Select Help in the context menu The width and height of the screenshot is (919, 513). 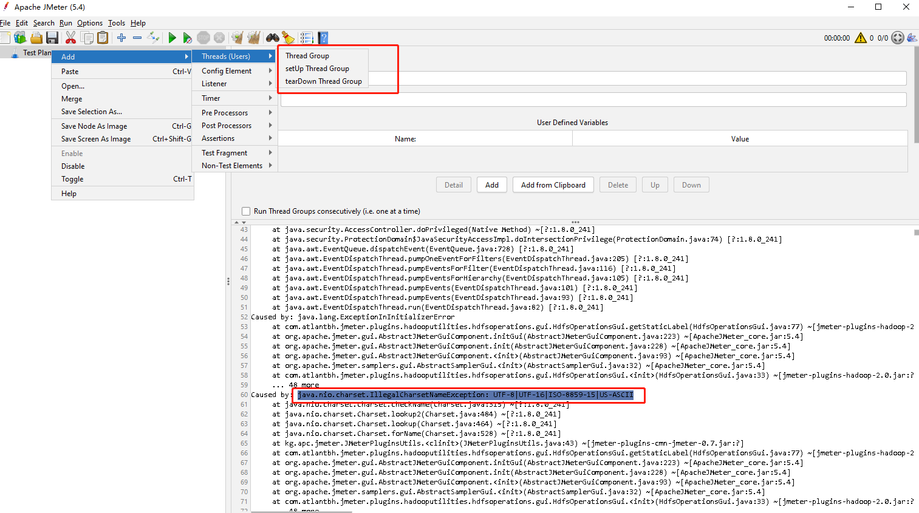[122, 194]
